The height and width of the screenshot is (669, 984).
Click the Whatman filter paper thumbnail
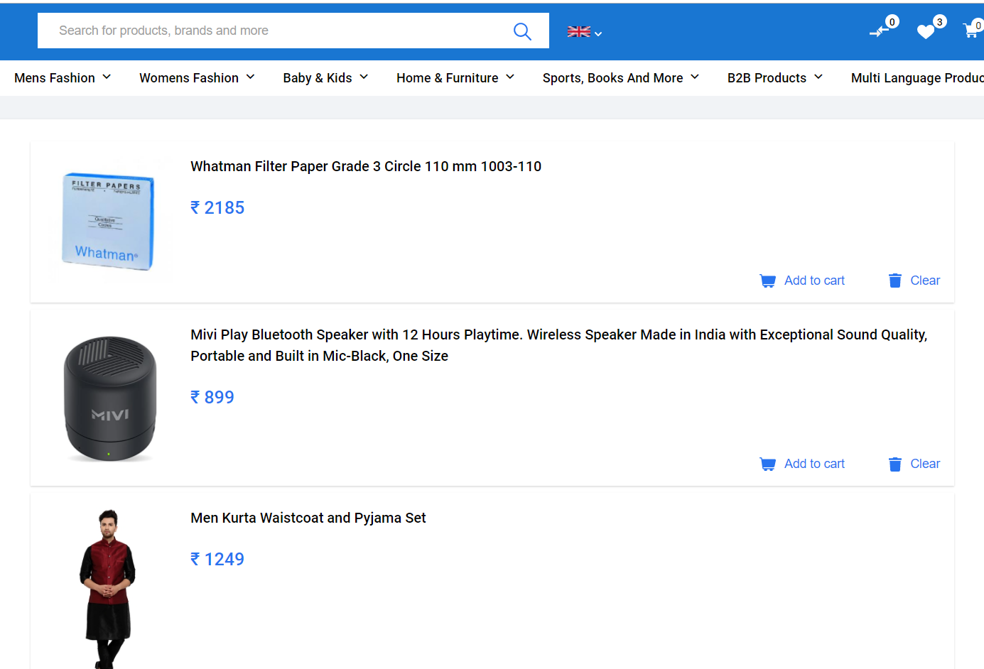pyautogui.click(x=108, y=221)
